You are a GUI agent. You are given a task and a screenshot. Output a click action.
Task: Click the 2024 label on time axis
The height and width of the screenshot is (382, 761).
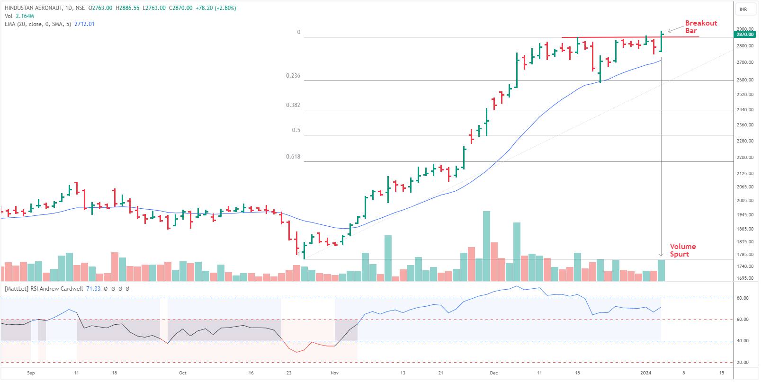646,373
